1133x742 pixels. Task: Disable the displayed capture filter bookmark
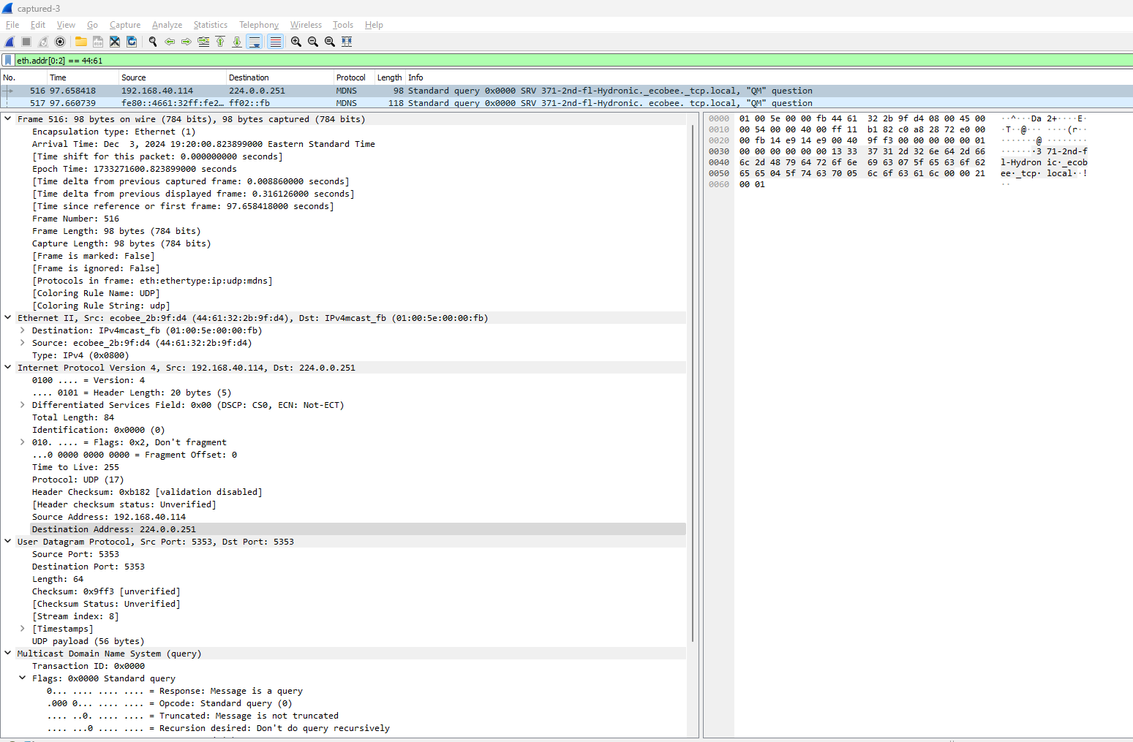(x=7, y=59)
